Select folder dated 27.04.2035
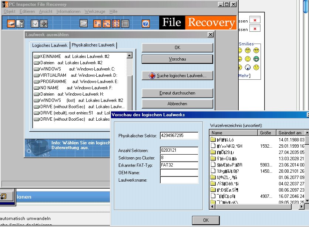 point(257,152)
